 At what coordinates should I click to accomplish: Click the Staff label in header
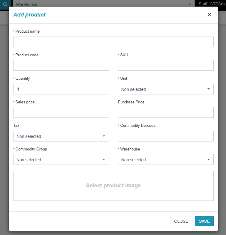coord(212,4)
